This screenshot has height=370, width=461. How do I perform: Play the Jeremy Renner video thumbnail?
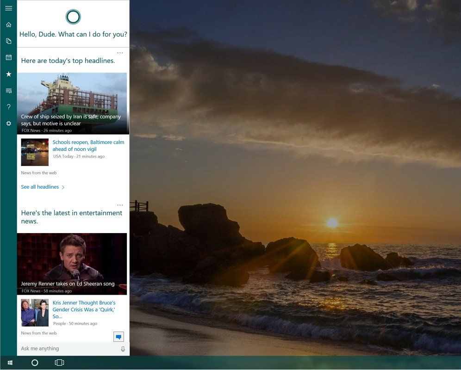point(72,261)
